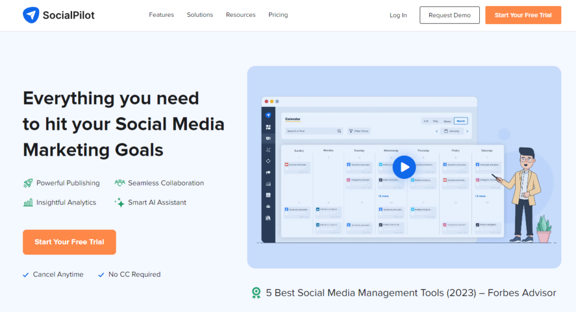Open the January month picker in preview
576x312 pixels.
(x=452, y=131)
